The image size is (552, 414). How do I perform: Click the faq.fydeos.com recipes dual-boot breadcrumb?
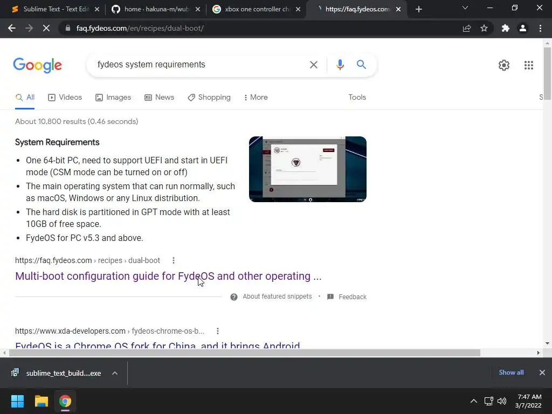[87, 260]
